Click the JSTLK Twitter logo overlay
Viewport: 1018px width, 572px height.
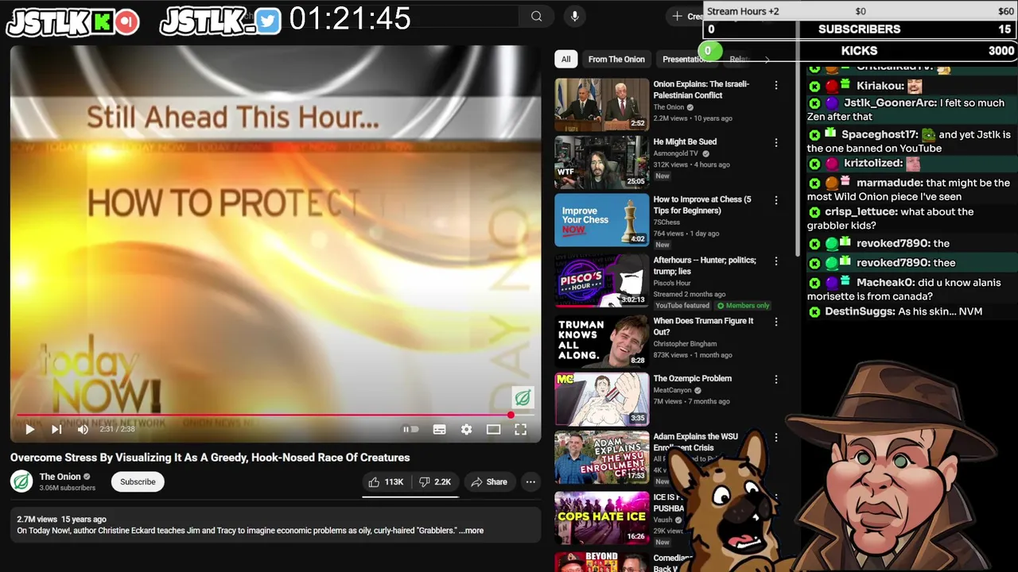(x=221, y=22)
